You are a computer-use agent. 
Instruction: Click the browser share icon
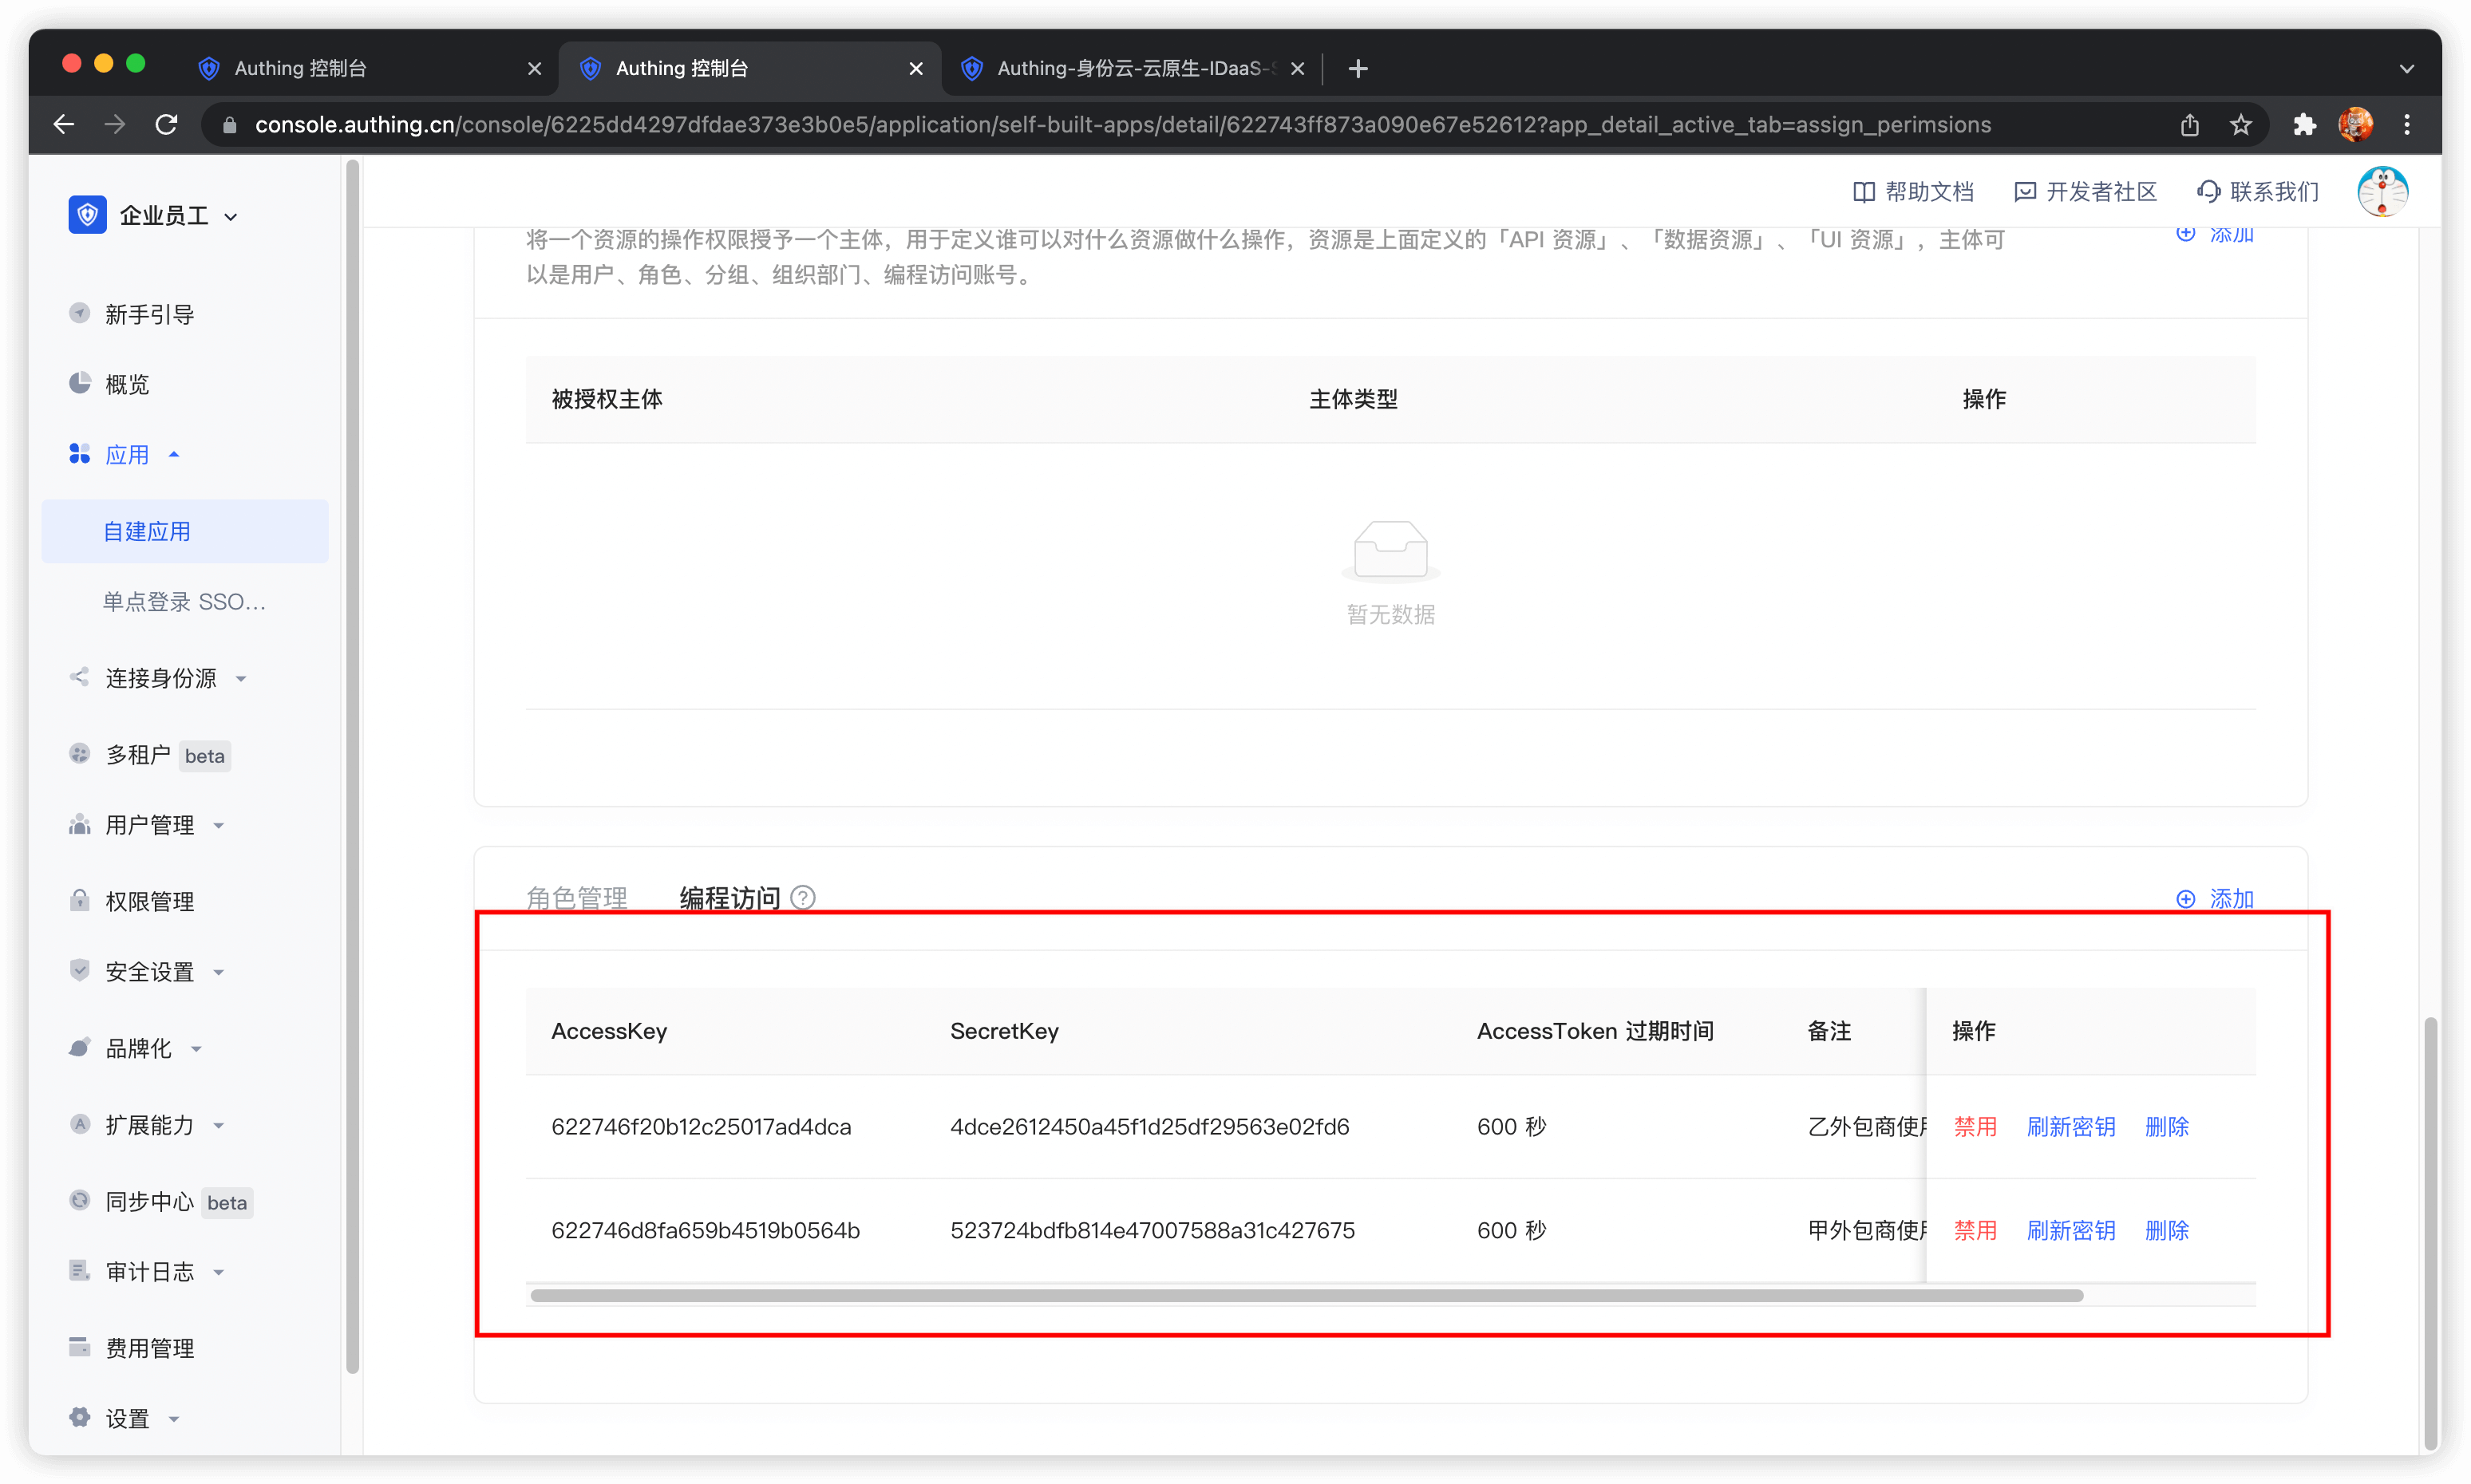tap(2190, 125)
